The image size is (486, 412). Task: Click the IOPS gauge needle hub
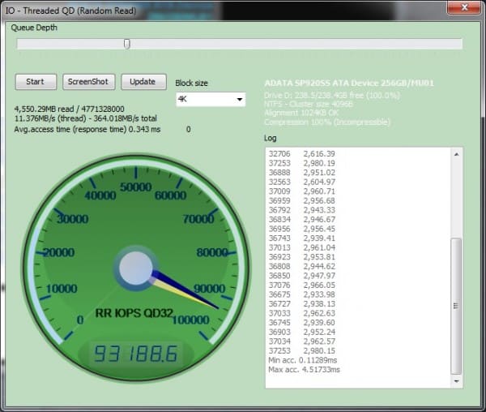136,268
